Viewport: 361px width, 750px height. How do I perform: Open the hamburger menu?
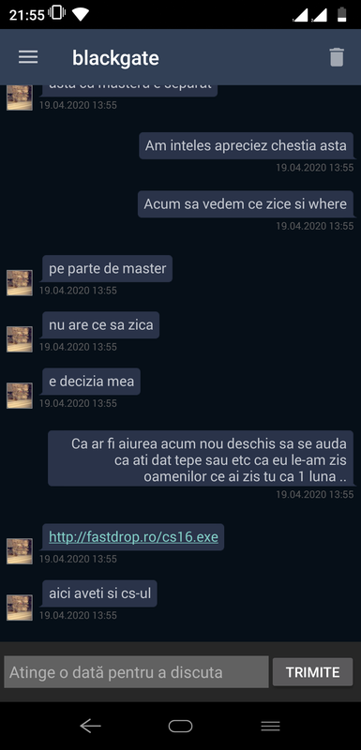click(x=28, y=57)
